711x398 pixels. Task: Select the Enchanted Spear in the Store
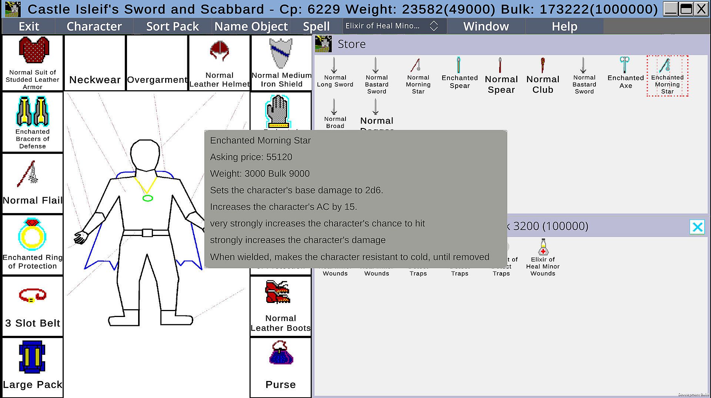[460, 73]
